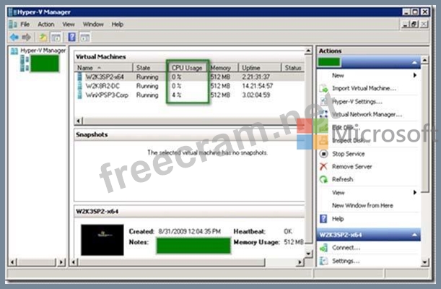Select Import Virtual Machine action
The width and height of the screenshot is (441, 289).
click(x=364, y=88)
